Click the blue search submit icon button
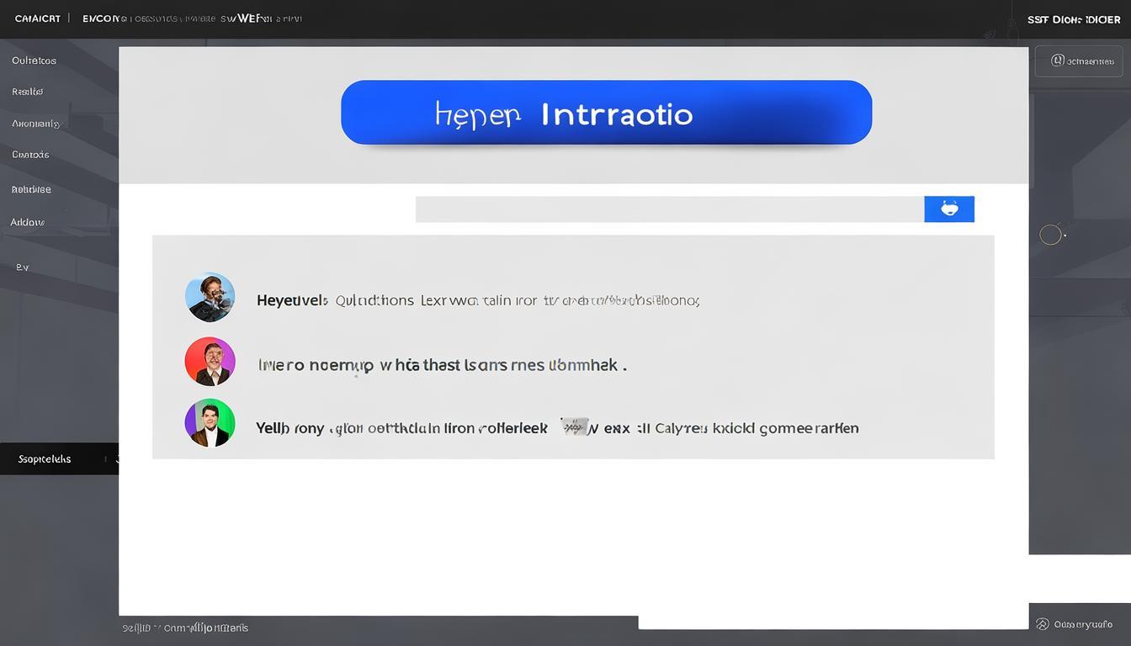The width and height of the screenshot is (1131, 646). click(x=948, y=209)
